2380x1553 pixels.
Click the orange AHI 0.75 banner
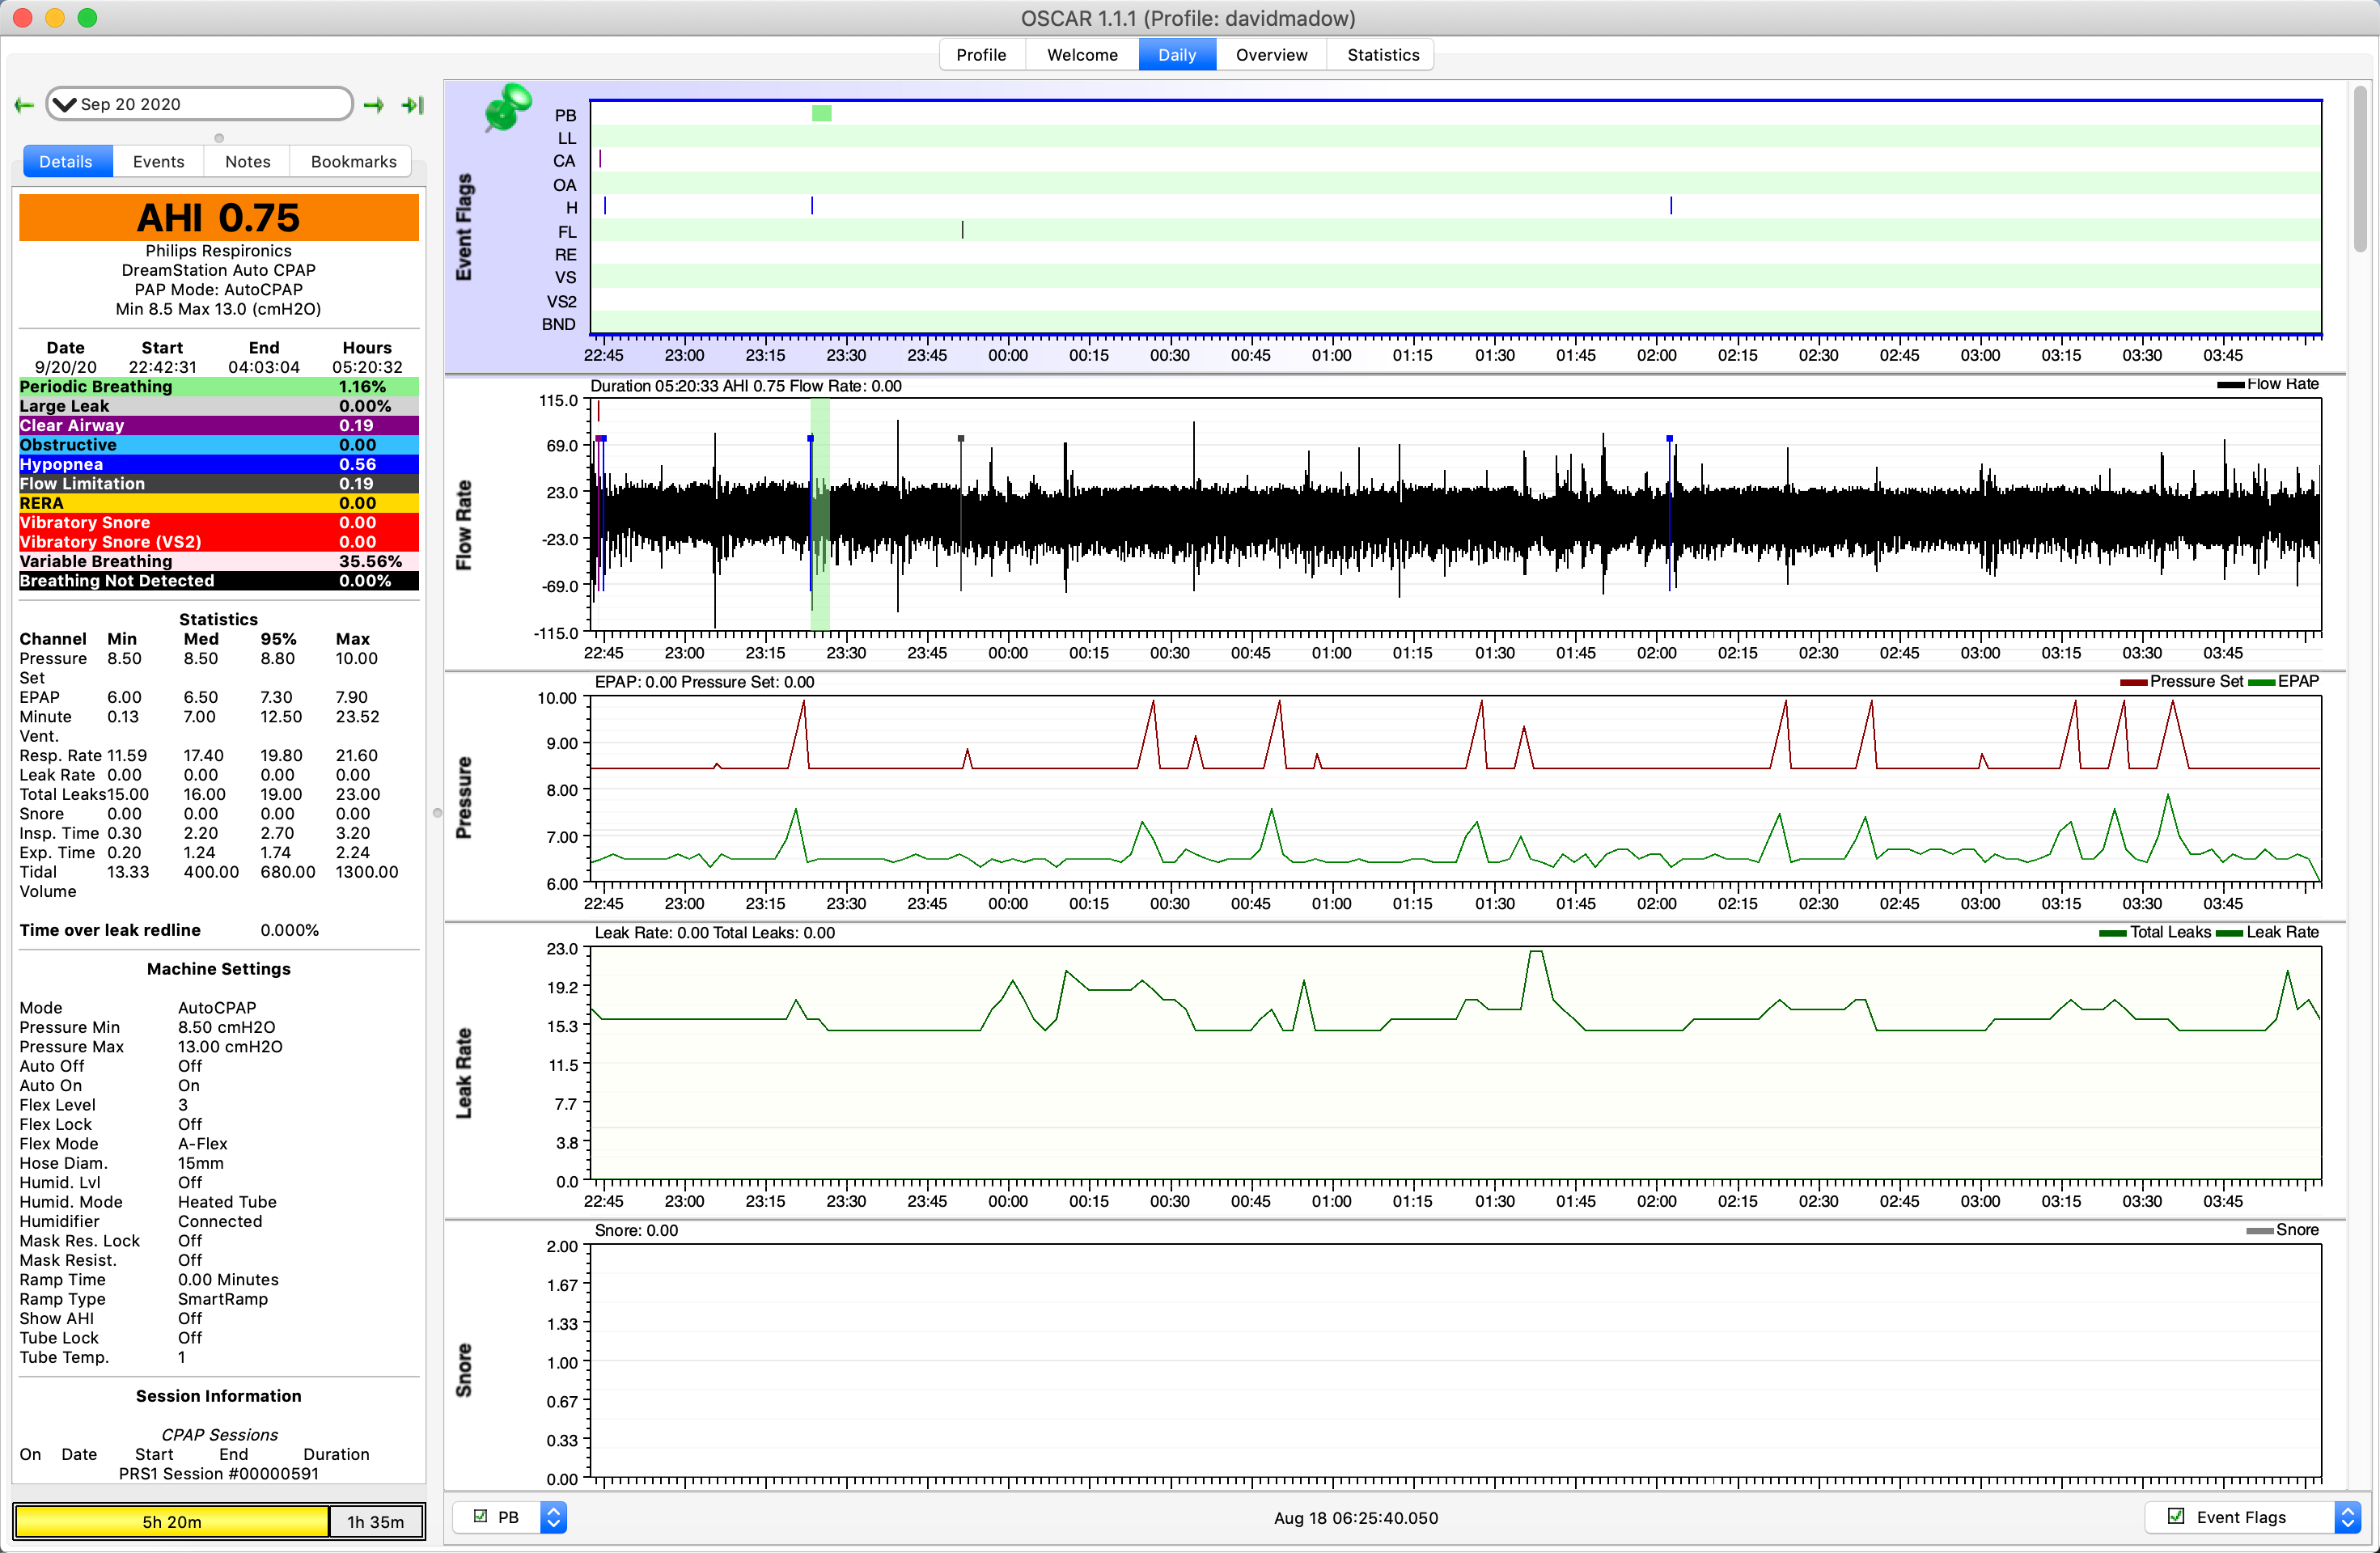[x=219, y=217]
